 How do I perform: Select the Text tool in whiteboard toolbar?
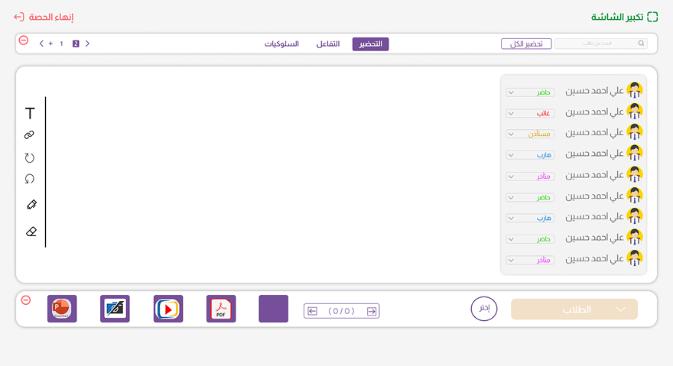(30, 114)
